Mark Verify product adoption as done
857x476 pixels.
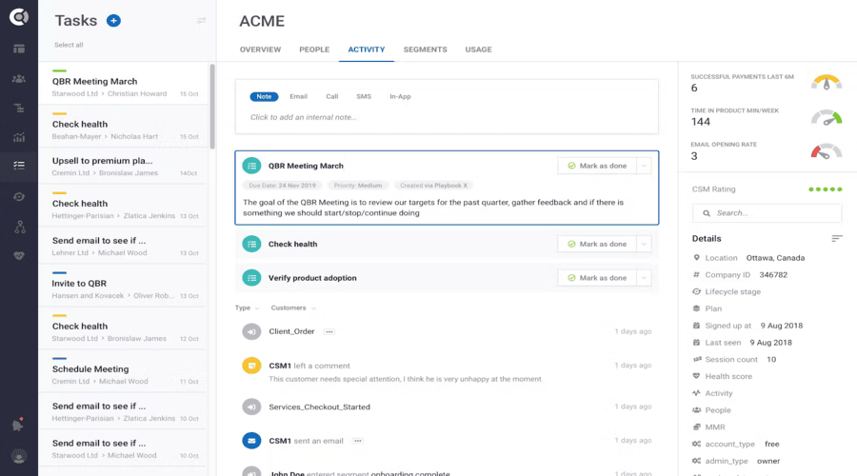(x=596, y=278)
